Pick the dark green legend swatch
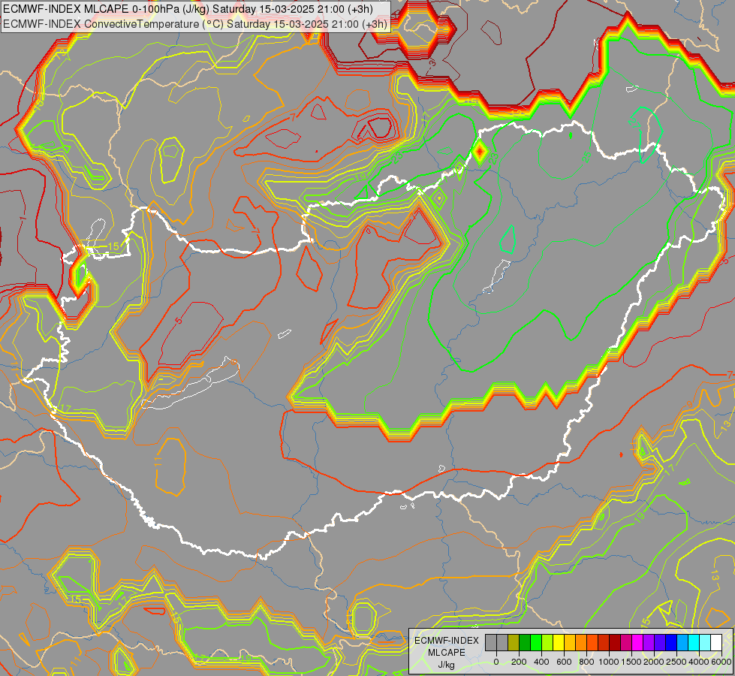 click(525, 643)
